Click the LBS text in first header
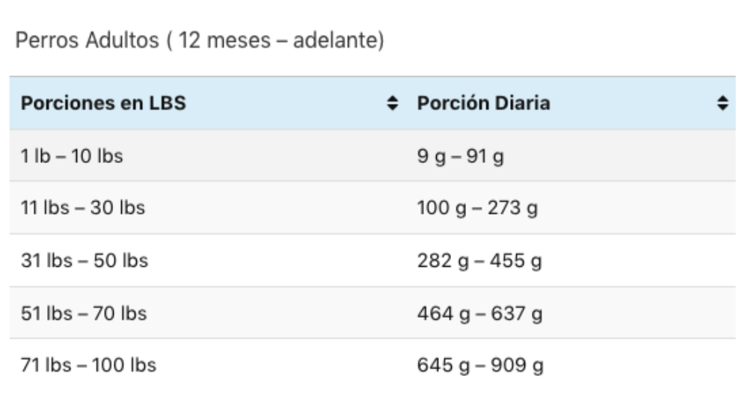The image size is (748, 394). point(167,103)
